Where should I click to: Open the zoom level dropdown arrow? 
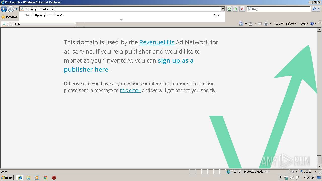pos(316,172)
